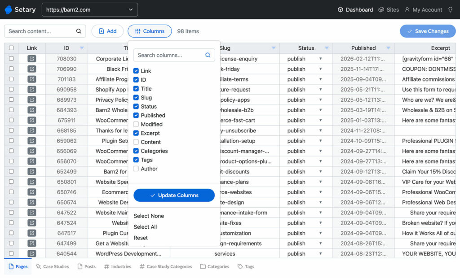Uncheck the Title column checkbox
The image size is (460, 278).
tap(136, 88)
